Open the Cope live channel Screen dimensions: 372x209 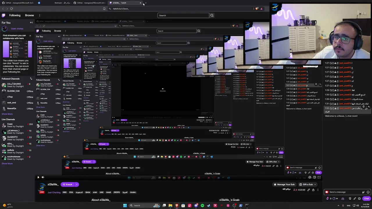pos(17,125)
